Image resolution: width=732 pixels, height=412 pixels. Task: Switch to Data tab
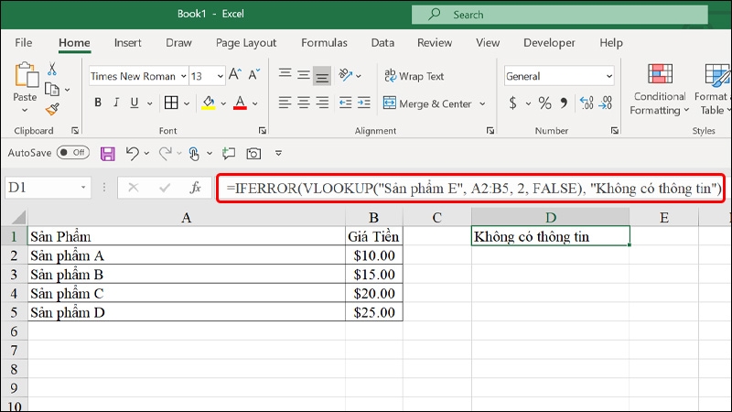(382, 43)
